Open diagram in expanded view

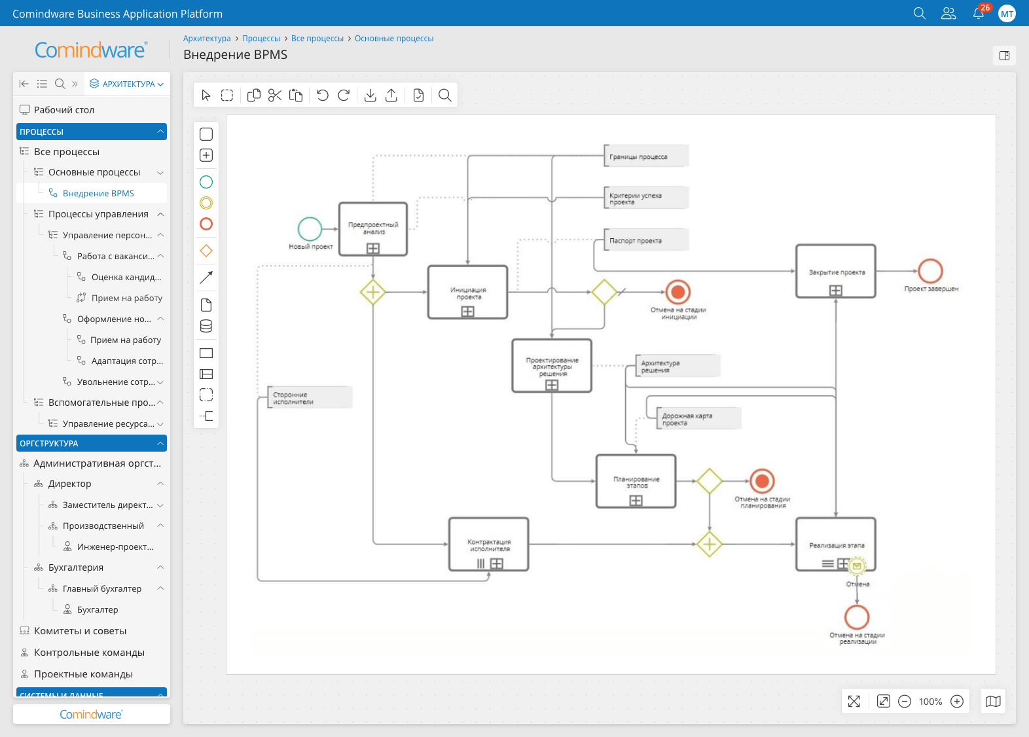[884, 702]
